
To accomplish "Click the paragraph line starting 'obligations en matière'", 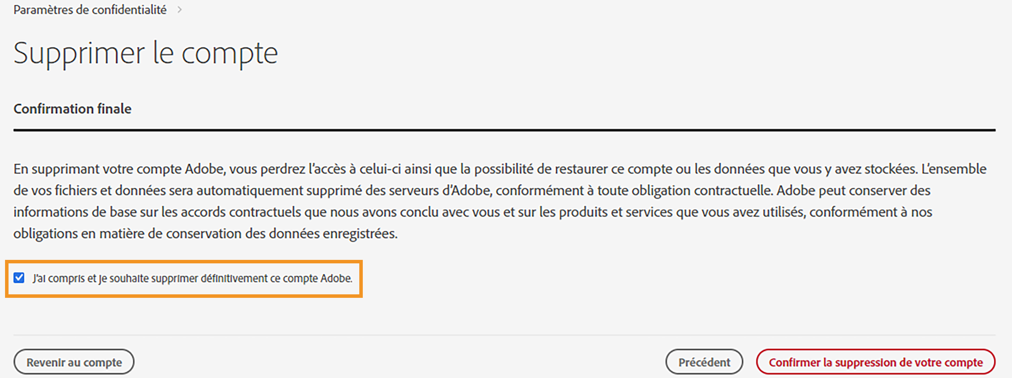I will point(205,234).
